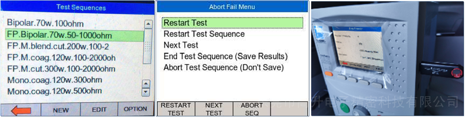Choose FP.M.coag.120w.100-2000oh sequence

click(61, 58)
